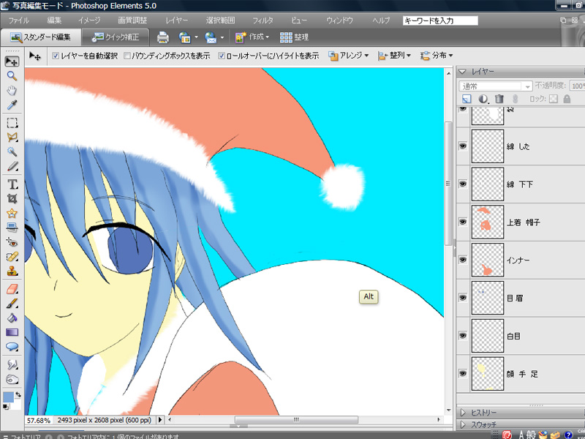Select the Rectangular Marquee tool
The height and width of the screenshot is (439, 585).
point(12,123)
